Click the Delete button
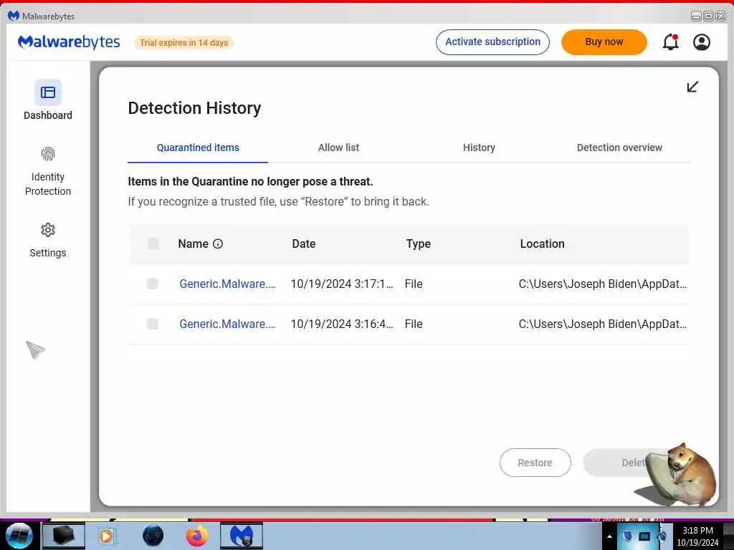This screenshot has width=734, height=550. [618, 463]
